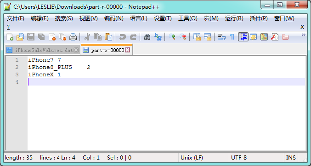Screen dimensions: 311x166
Task: Print the document with the printer icon
Action: [x=73, y=37]
